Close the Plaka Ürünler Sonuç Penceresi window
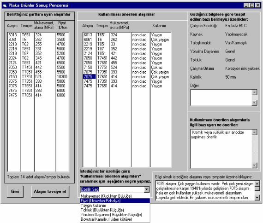The width and height of the screenshot is (263, 223). point(258,6)
